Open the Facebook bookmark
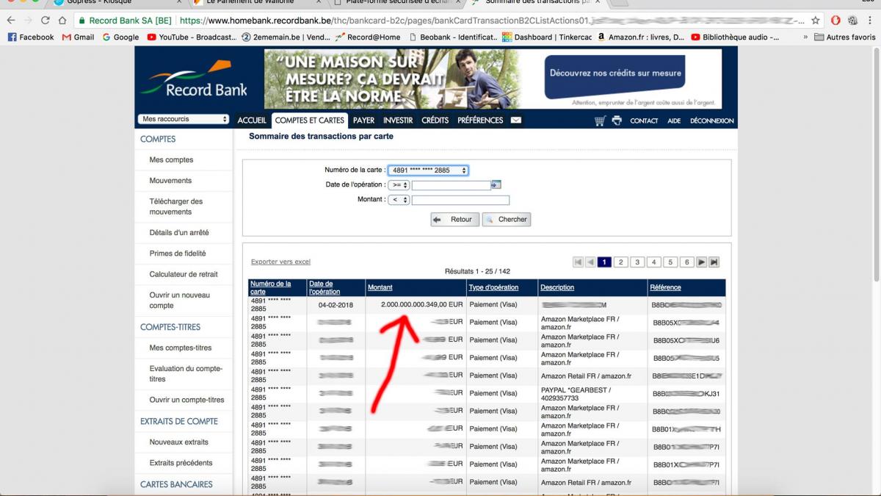 click(31, 37)
